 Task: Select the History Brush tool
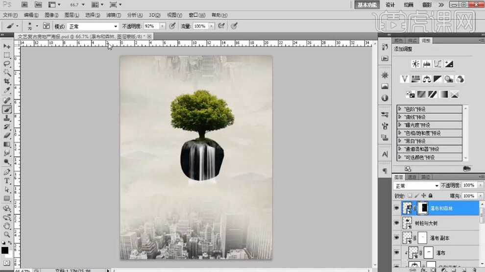tap(7, 126)
